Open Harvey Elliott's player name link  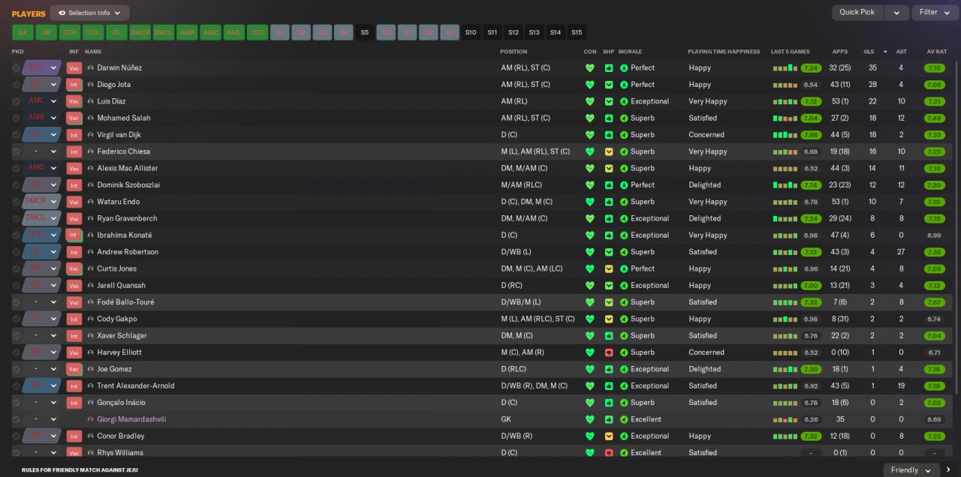119,352
